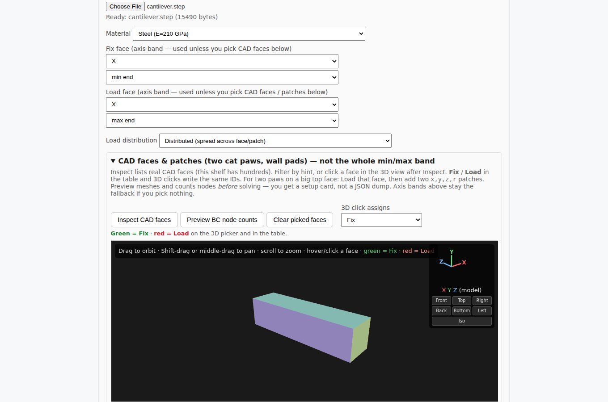Viewport: 608px width, 402px height.
Task: Open the Load face axis dropdown
Action: 222,105
